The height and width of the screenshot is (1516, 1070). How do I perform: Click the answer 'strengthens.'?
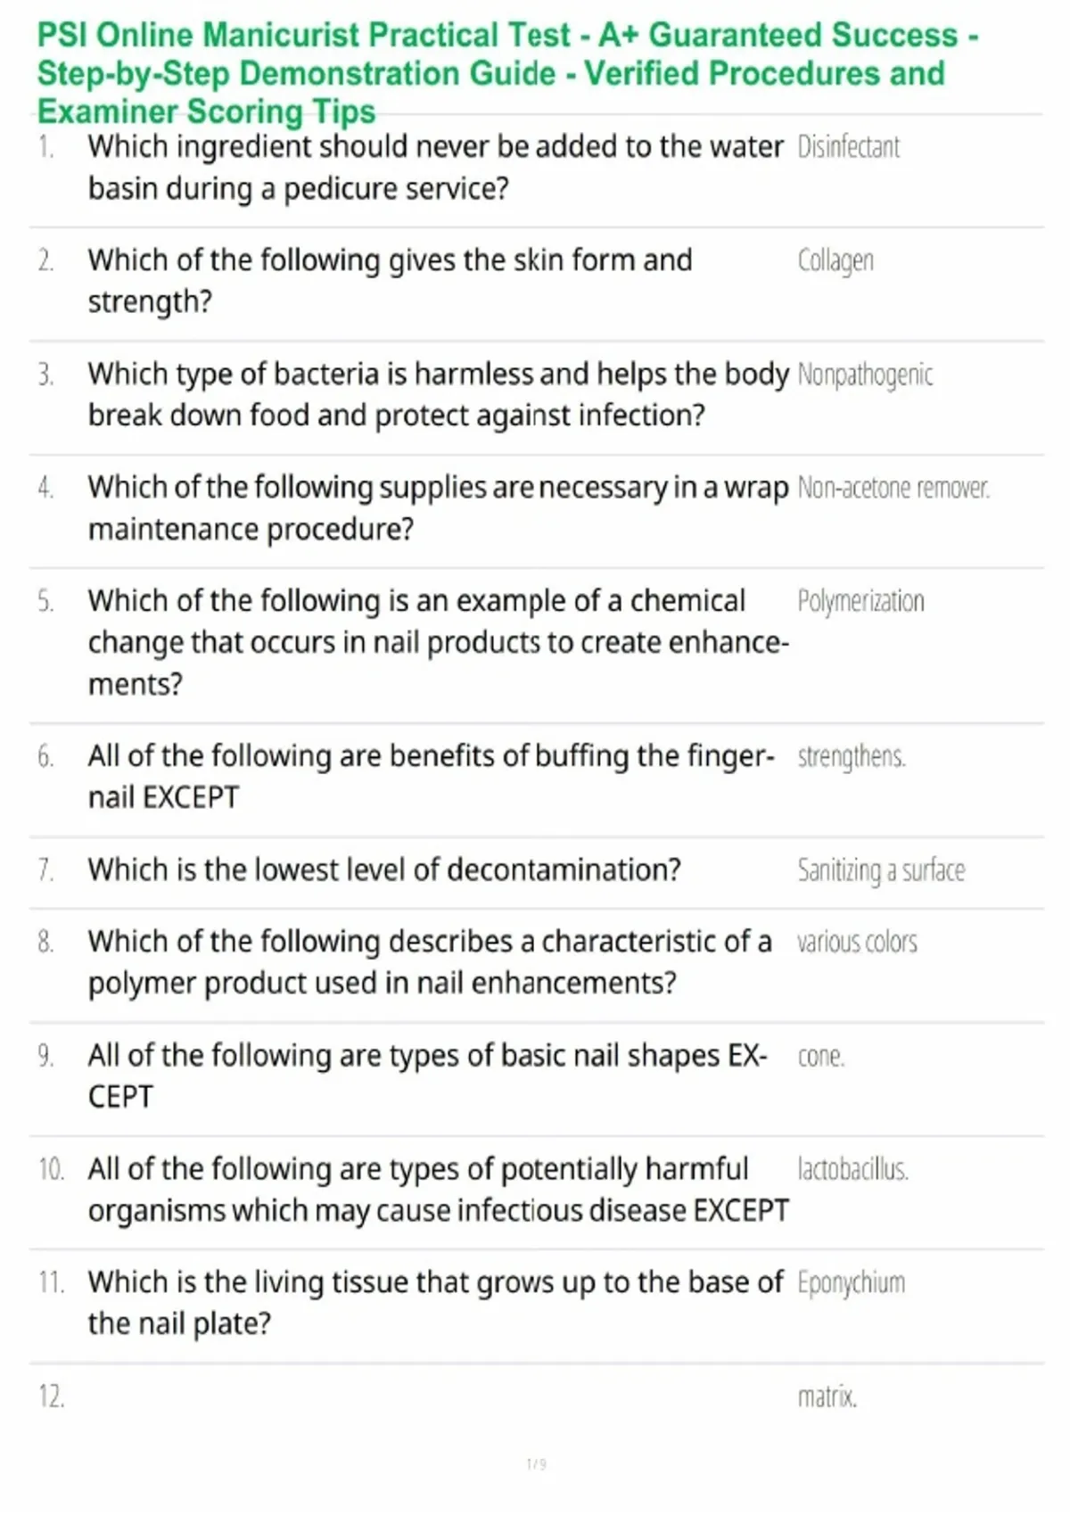[x=852, y=756]
